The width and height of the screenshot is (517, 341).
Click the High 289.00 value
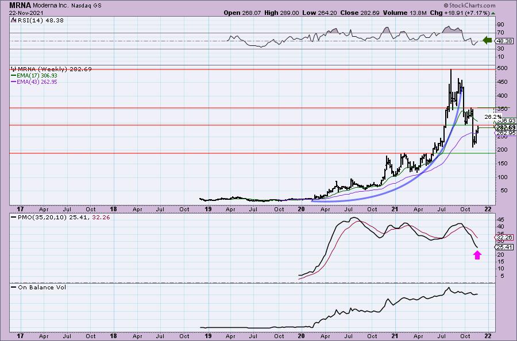pos(281,13)
